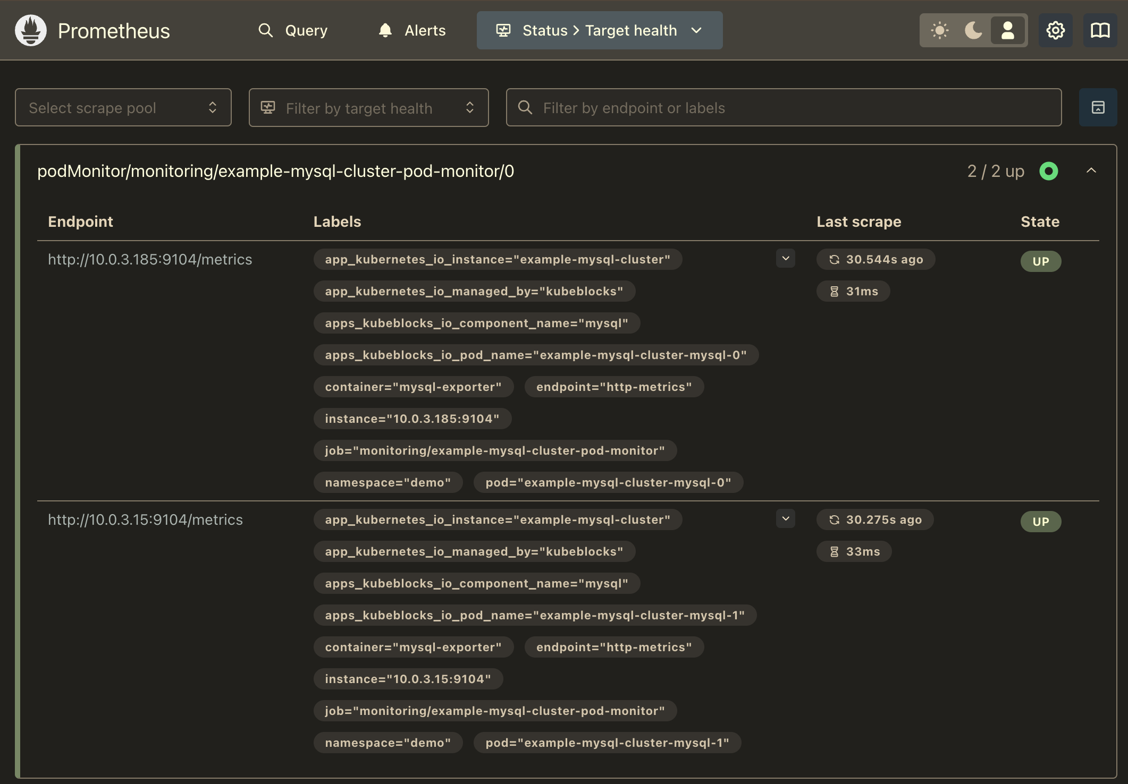The height and width of the screenshot is (784, 1128).
Task: Click label instance="10.0.3.15:9104"
Action: click(408, 679)
